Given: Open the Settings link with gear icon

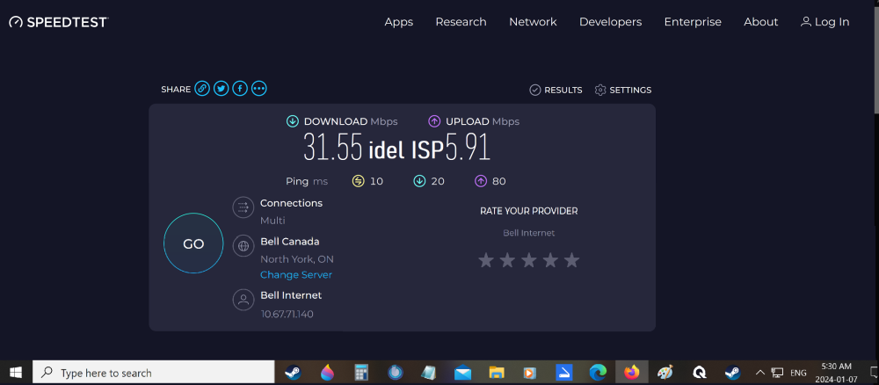Looking at the screenshot, I should [x=623, y=90].
